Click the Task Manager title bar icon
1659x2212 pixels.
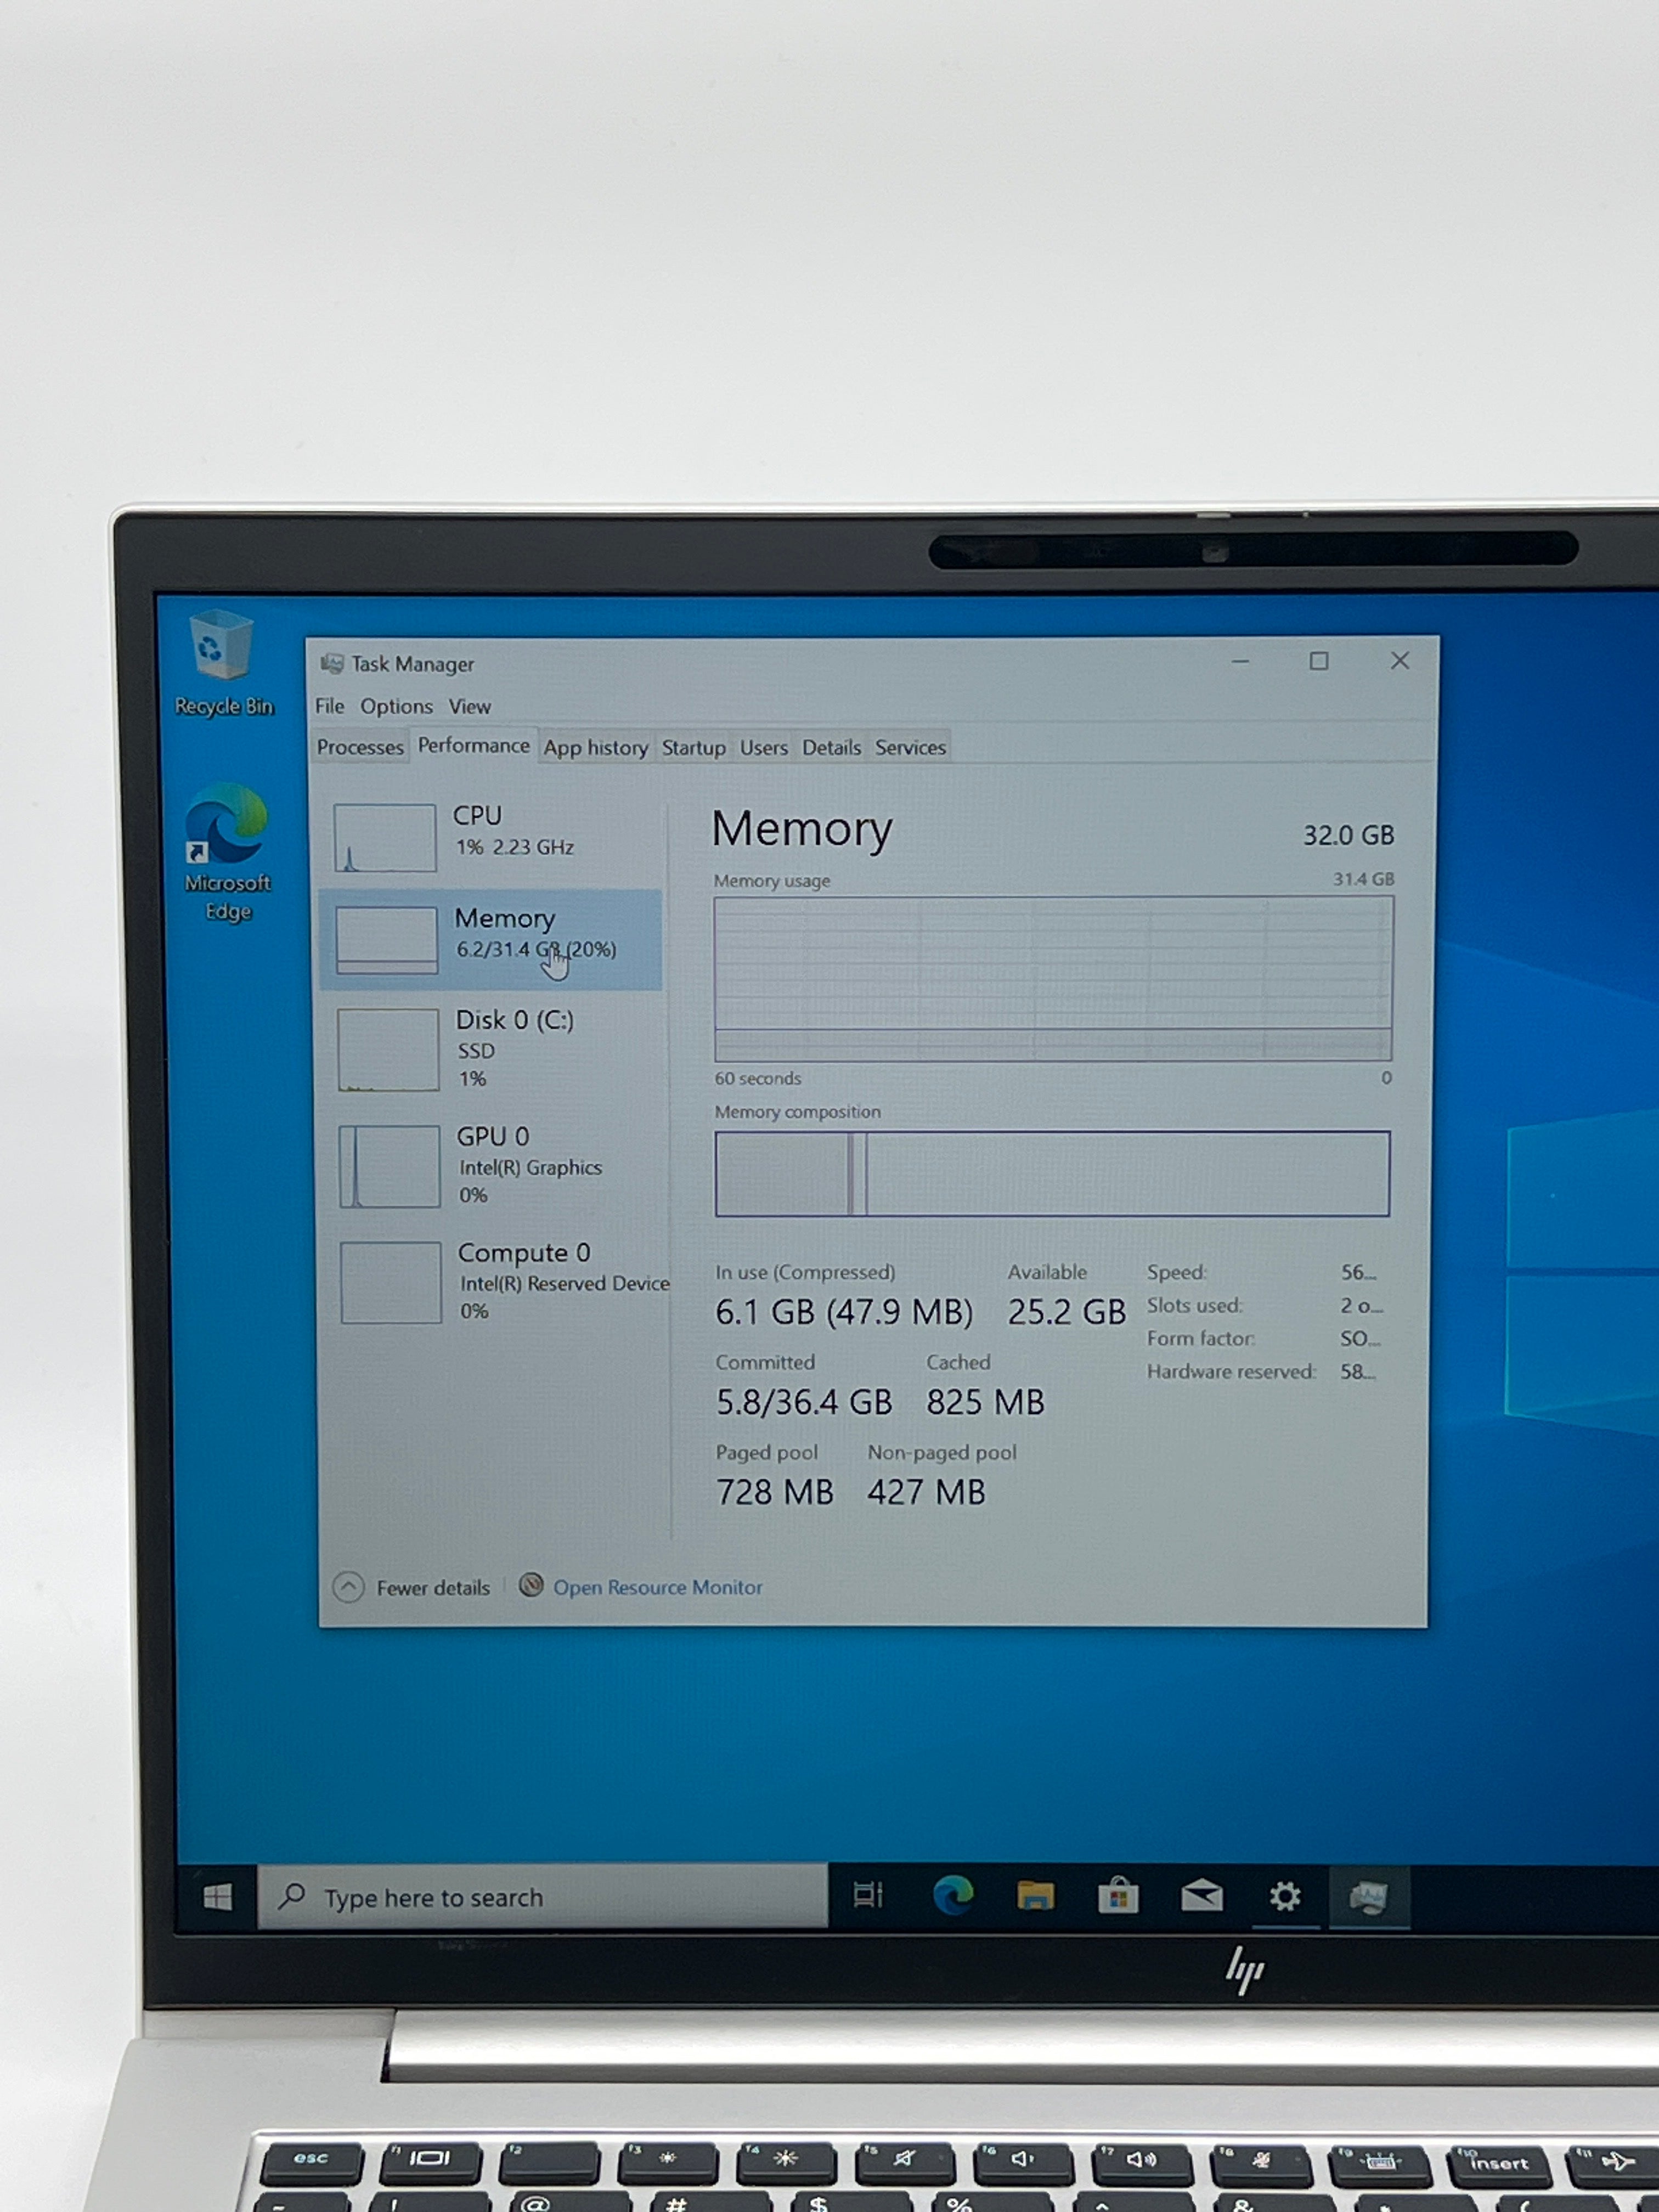tap(332, 664)
